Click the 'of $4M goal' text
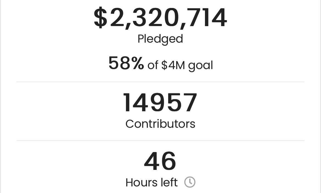Screen dimensions: 321x193 pos(180,65)
